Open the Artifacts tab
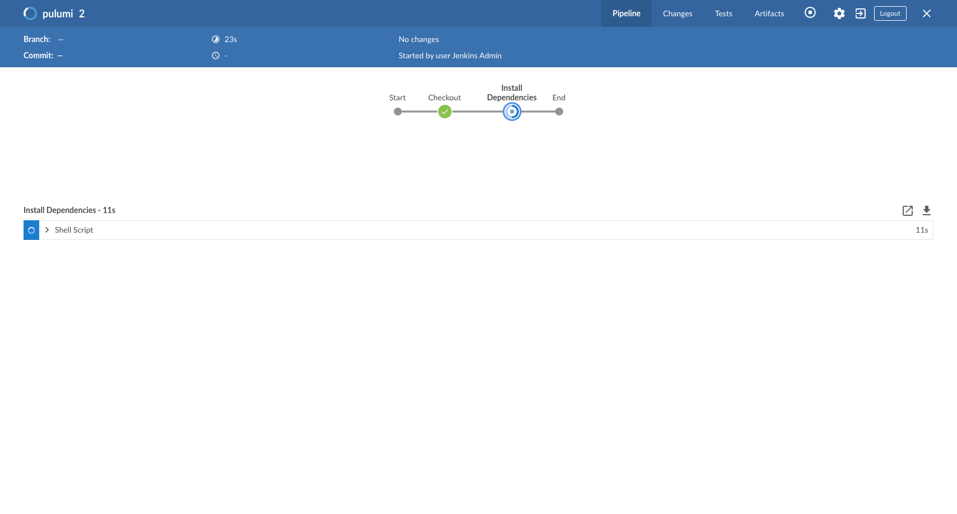This screenshot has width=957, height=514. [x=769, y=13]
